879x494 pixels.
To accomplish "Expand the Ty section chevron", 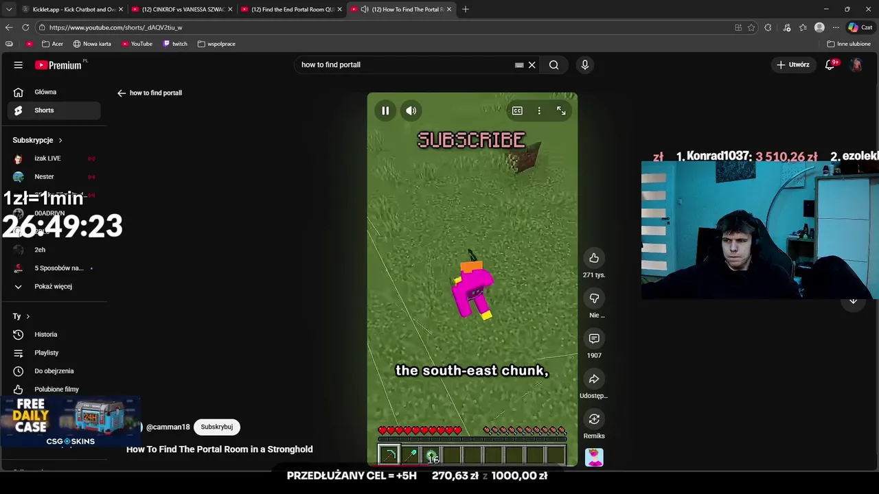I will point(27,316).
